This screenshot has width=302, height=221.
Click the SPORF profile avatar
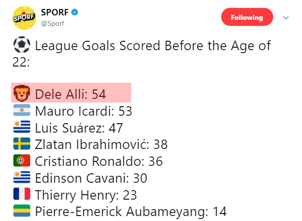[x=24, y=18]
